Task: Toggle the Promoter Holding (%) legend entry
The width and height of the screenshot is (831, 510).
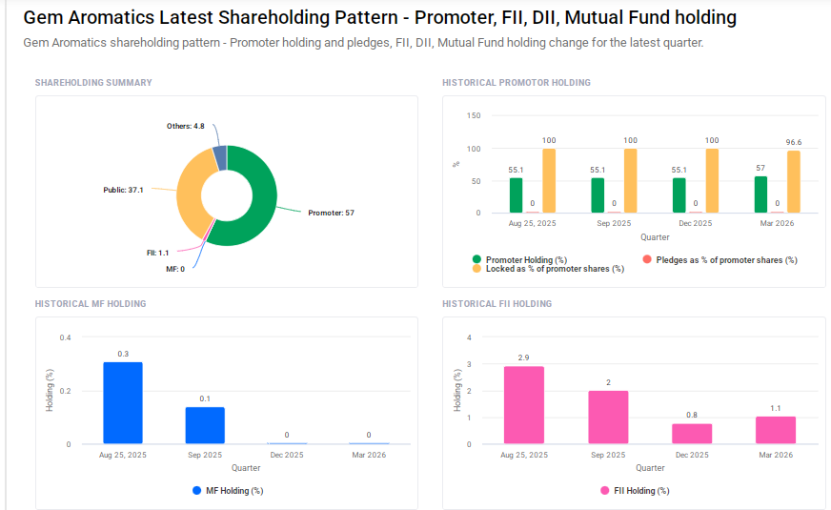Action: [x=520, y=260]
